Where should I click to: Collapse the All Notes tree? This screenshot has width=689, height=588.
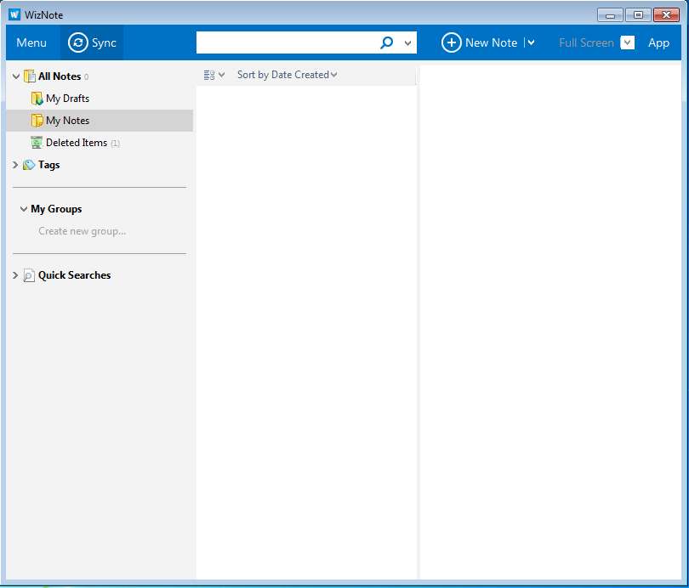coord(15,76)
